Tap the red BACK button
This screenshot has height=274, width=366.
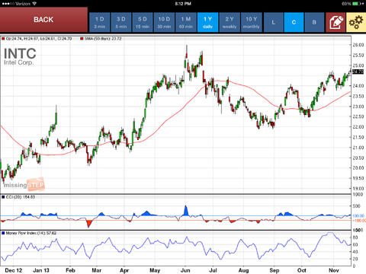[43, 20]
